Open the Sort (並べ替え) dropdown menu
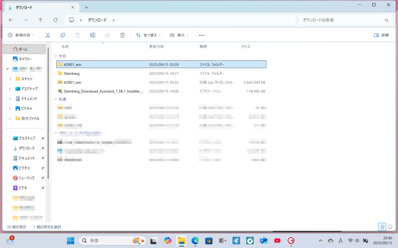The width and height of the screenshot is (398, 248). click(x=148, y=35)
